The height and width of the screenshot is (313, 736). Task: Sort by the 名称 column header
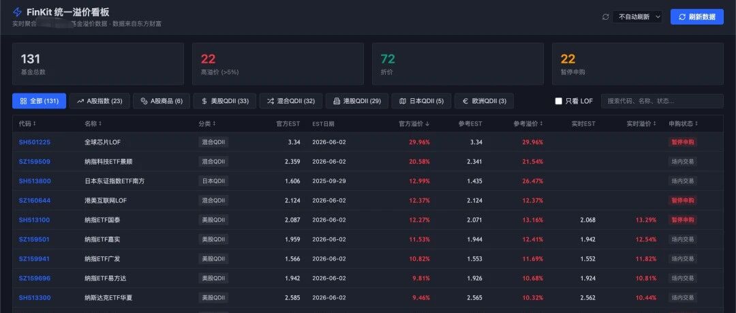[x=93, y=123]
